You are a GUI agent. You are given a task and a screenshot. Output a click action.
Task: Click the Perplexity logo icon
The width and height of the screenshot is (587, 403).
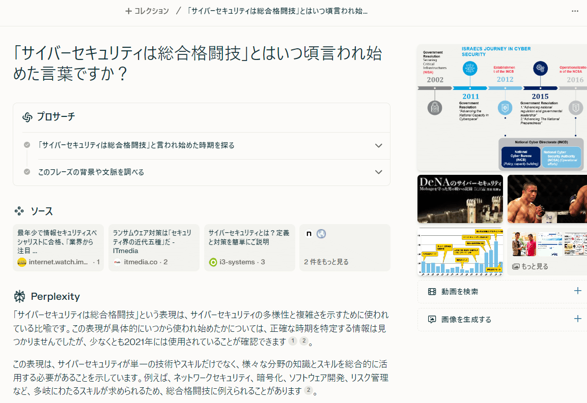[x=19, y=296]
